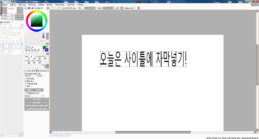Viewport: 259px width, 139px height.
Task: Select the rectangular selection tool
Action: tap(26, 47)
